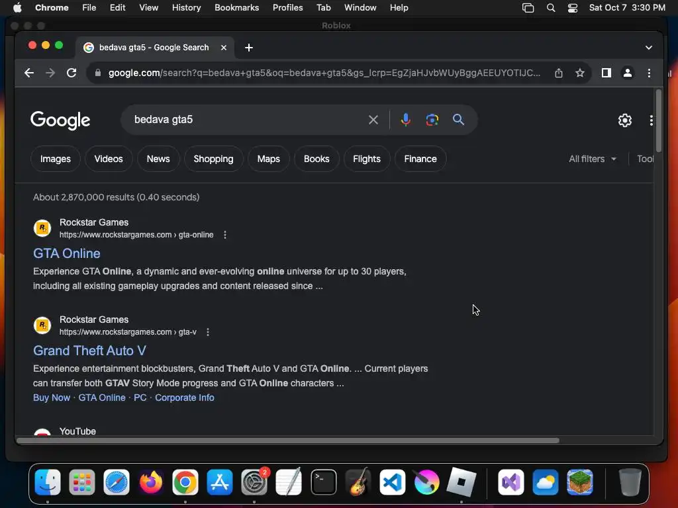678x508 pixels.
Task: Filter results by Finance
Action: (420, 159)
